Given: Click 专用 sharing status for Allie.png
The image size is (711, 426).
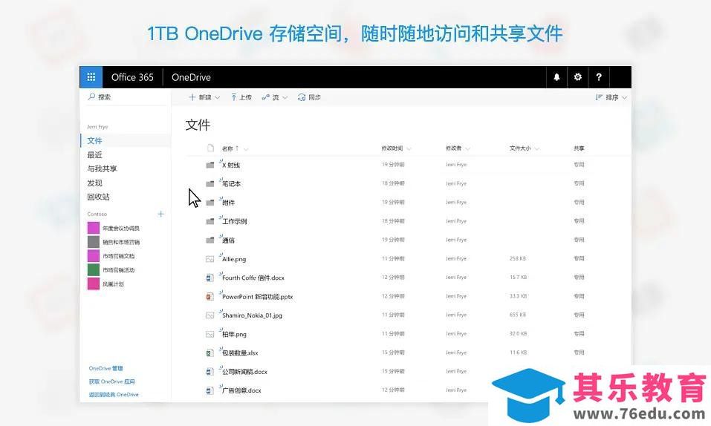Looking at the screenshot, I should pos(579,259).
